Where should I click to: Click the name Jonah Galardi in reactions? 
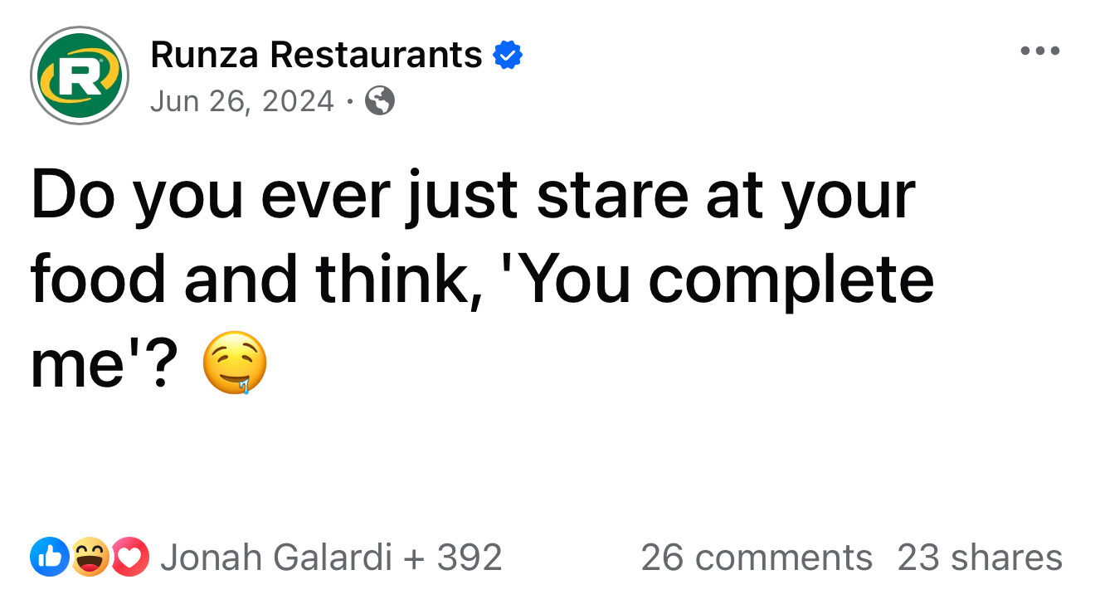click(x=275, y=558)
